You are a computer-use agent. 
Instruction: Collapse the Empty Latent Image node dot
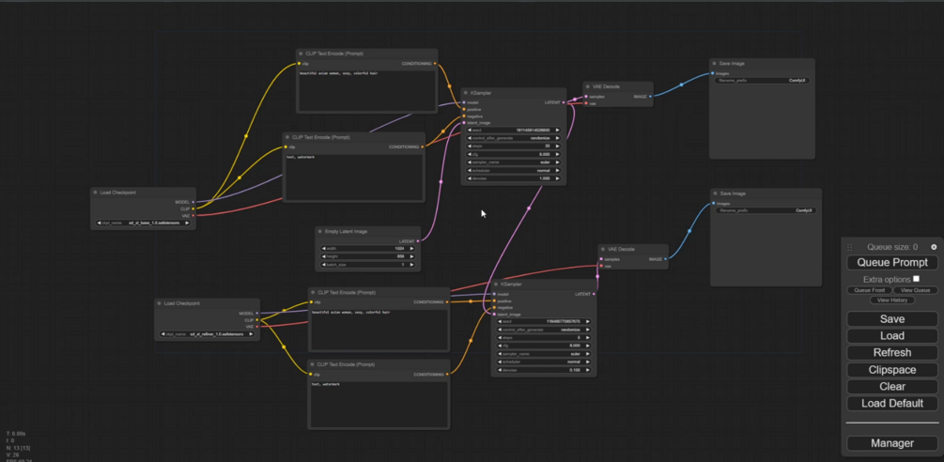320,232
